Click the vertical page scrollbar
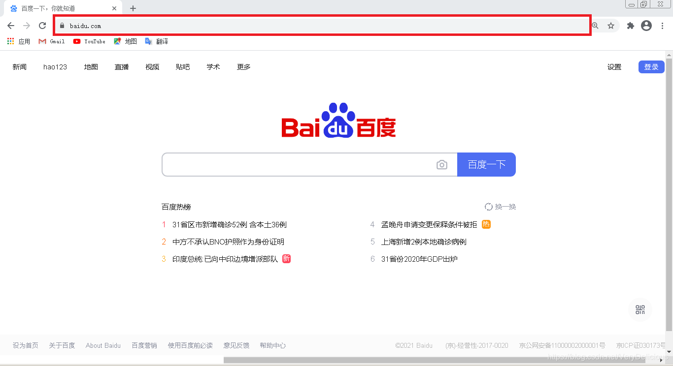Image resolution: width=673 pixels, height=366 pixels. pos(669,194)
